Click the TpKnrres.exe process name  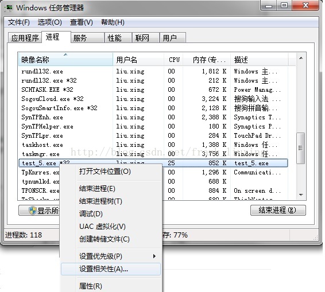coord(40,172)
